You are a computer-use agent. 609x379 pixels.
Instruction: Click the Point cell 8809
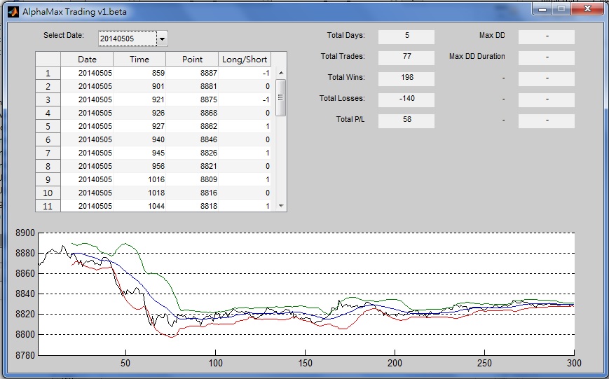point(192,179)
